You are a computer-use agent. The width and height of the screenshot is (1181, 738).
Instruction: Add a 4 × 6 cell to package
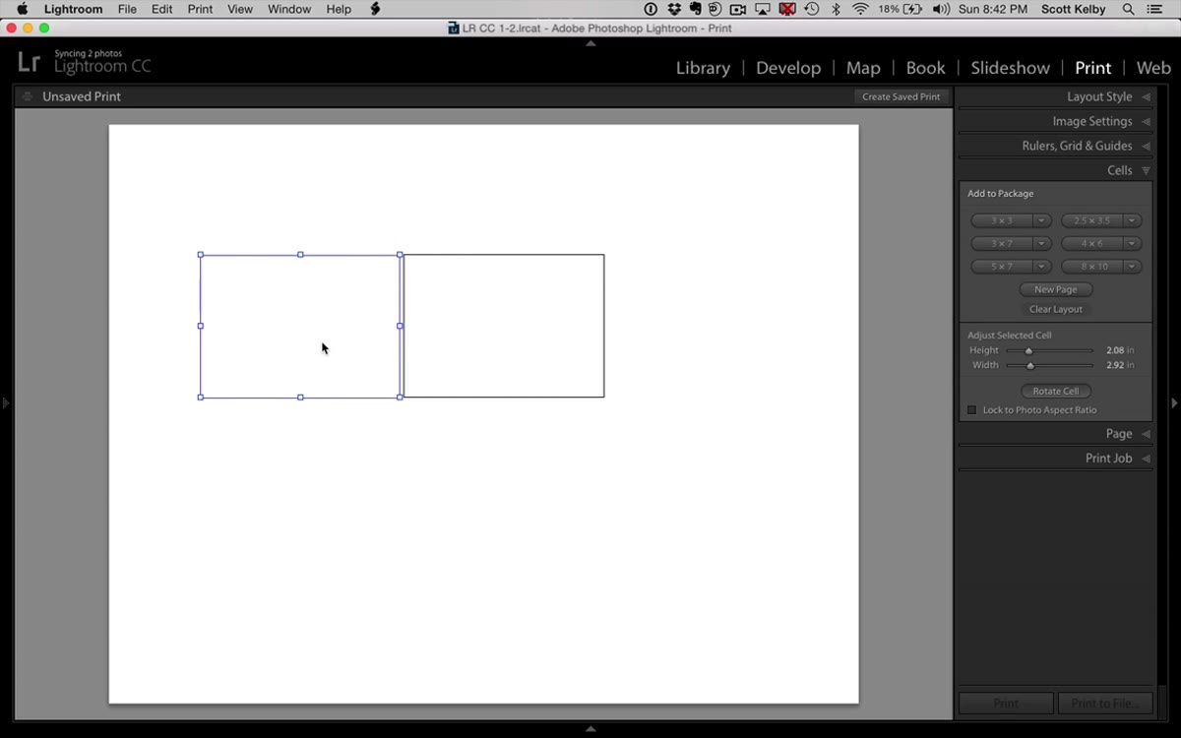[x=1092, y=244]
